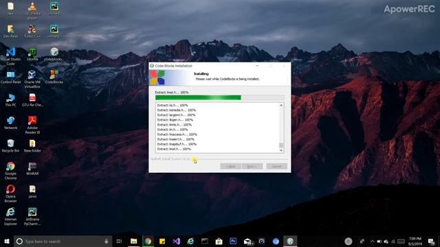
Task: Select the Turbo C++ desktop icon
Action: pyautogui.click(x=32, y=32)
